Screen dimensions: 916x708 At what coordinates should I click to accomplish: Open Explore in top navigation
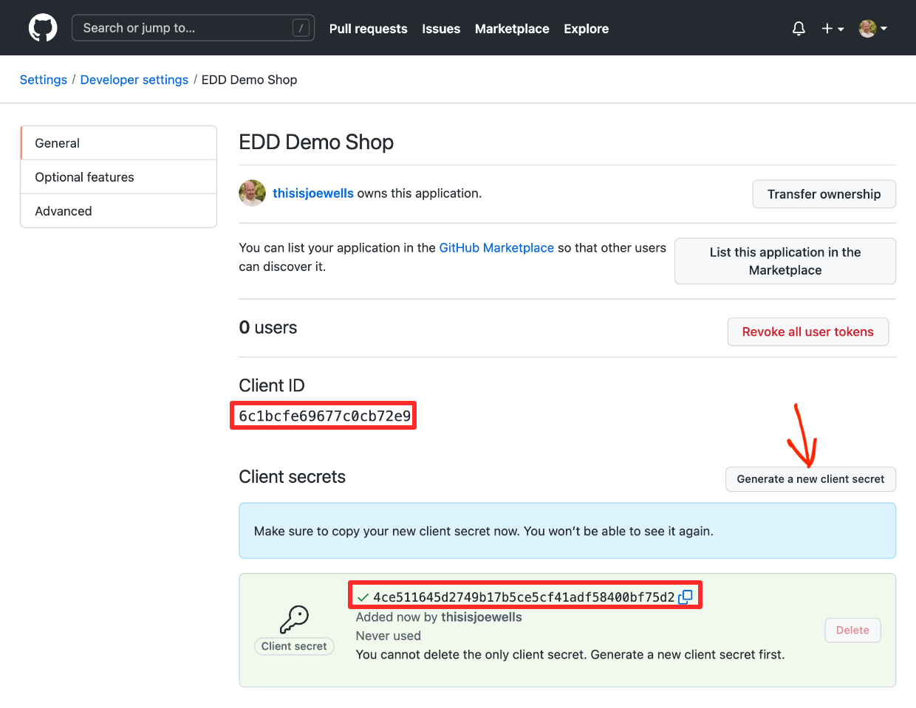(587, 29)
